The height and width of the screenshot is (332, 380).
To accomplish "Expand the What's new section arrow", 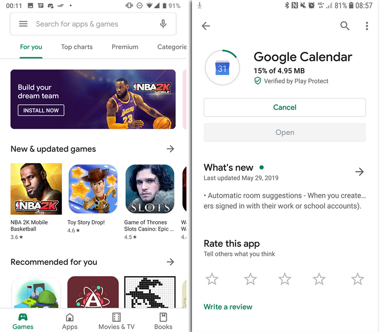I will pos(360,172).
